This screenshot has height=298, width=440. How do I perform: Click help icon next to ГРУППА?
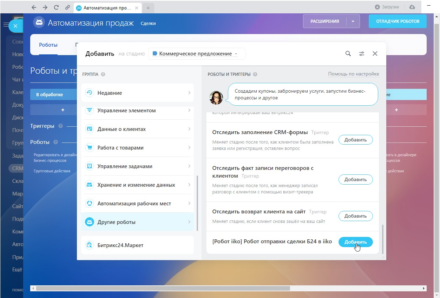(x=103, y=74)
